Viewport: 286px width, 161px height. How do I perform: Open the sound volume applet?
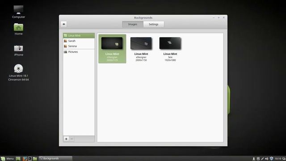(267, 159)
